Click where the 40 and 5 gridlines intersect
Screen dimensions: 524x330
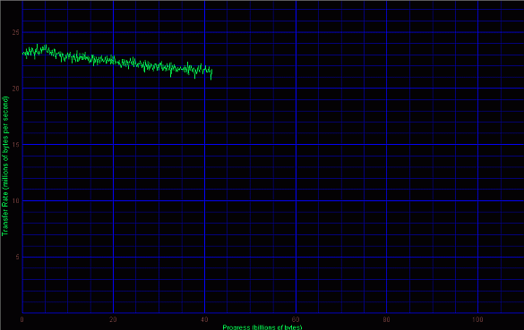pyautogui.click(x=204, y=257)
